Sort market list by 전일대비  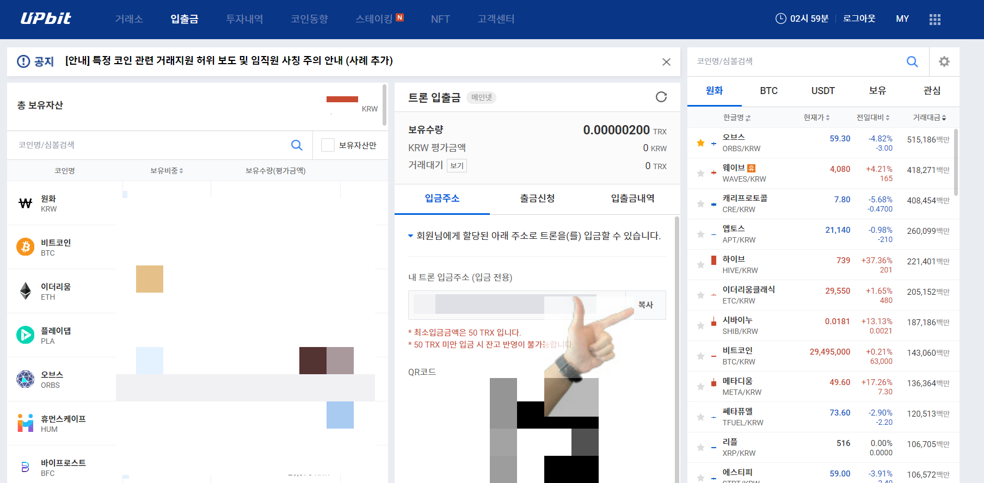[x=873, y=117]
